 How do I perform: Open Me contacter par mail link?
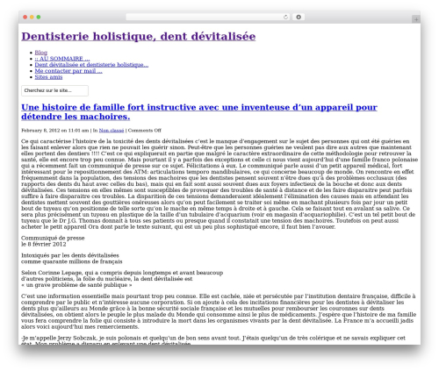pos(68,71)
